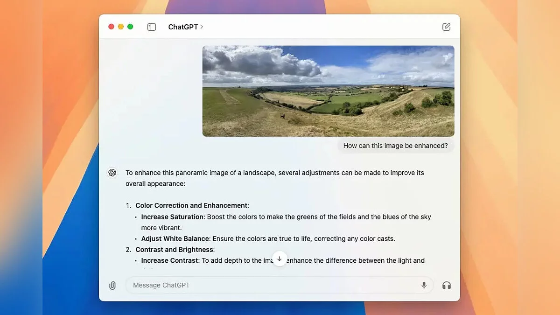Viewport: 560px width, 315px height.
Task: Click the 'To enhance this panoramic image' intro text
Action: pyautogui.click(x=275, y=178)
